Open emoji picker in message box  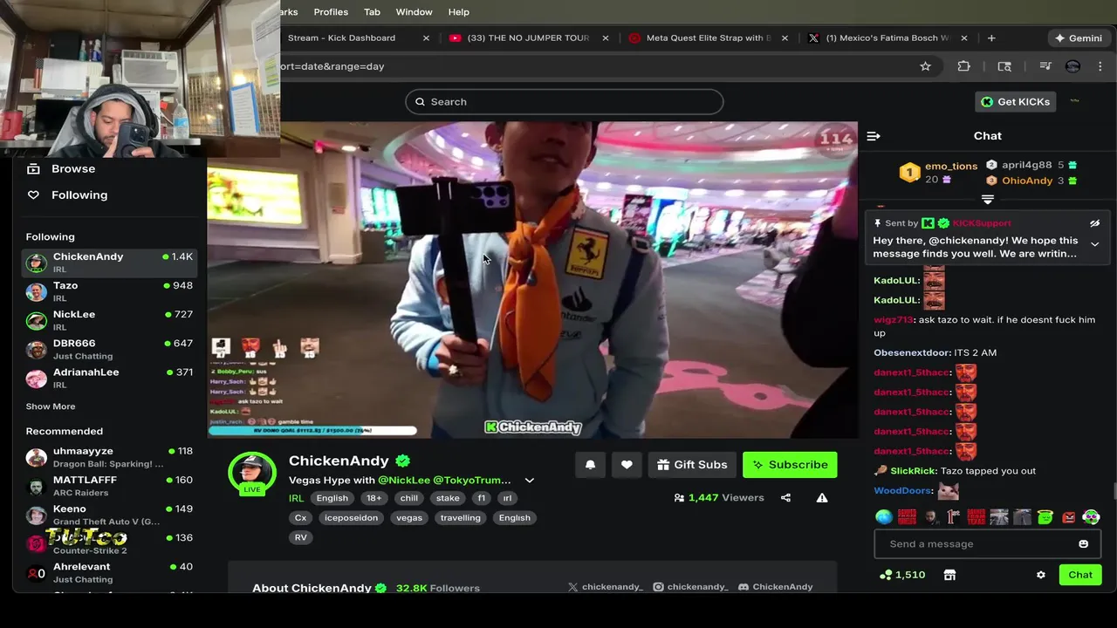click(1083, 543)
